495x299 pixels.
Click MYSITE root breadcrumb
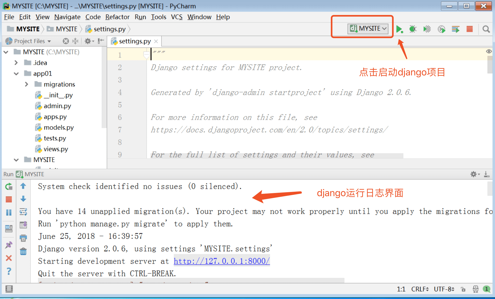pyautogui.click(x=24, y=29)
